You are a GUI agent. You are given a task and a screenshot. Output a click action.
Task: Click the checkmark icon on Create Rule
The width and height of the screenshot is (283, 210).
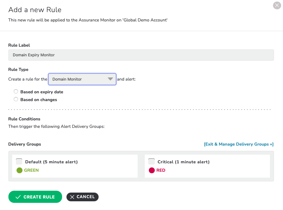[x=18, y=197]
